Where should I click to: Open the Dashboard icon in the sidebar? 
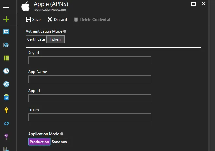6,32
